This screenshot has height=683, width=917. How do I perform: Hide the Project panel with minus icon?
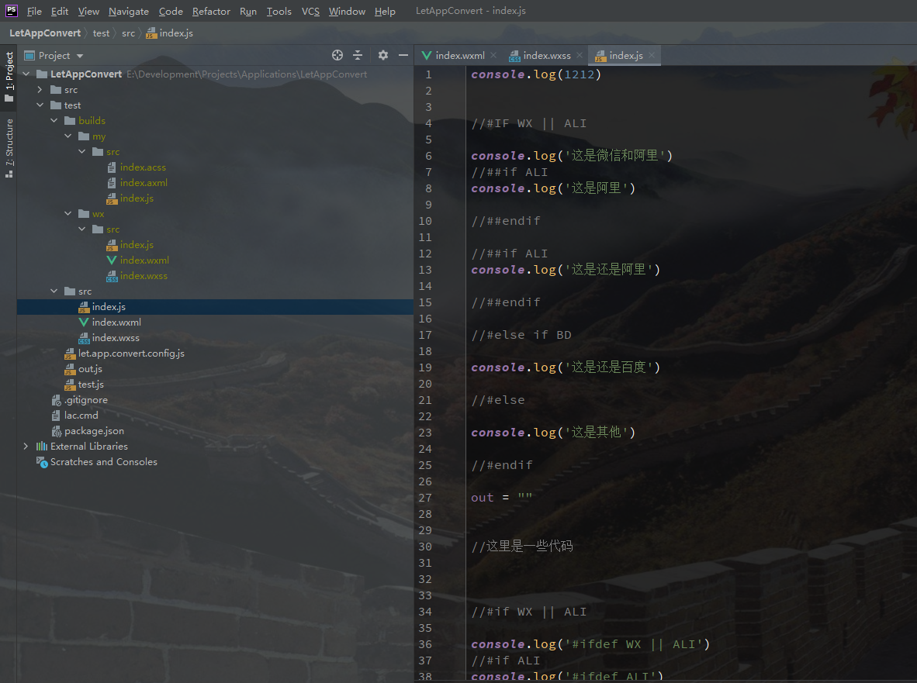403,56
